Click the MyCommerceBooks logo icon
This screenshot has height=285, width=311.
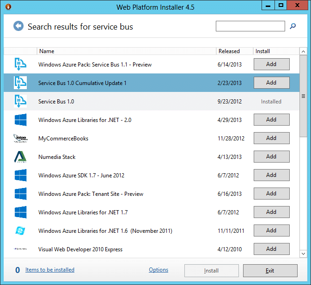click(20, 138)
